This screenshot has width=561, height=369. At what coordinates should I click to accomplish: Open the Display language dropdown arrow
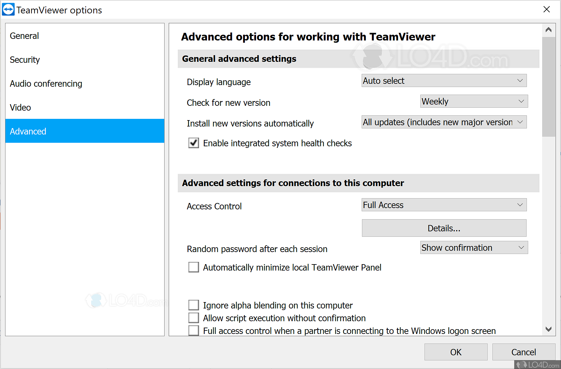click(520, 80)
